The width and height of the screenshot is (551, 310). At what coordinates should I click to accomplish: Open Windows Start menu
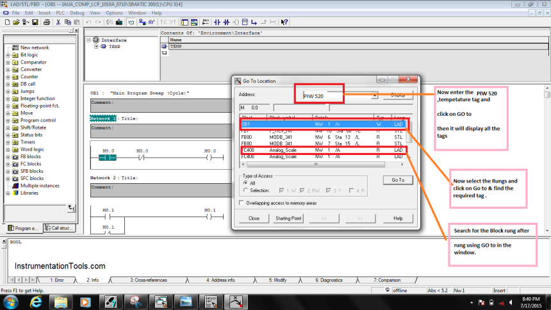click(11, 302)
